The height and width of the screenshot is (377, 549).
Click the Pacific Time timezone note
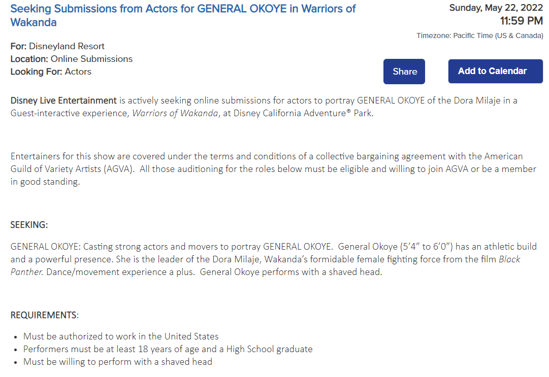point(479,36)
